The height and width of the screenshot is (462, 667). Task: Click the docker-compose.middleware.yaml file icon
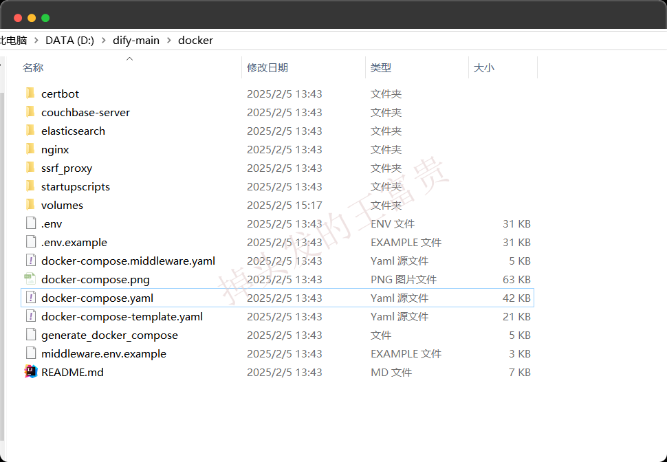(x=31, y=261)
